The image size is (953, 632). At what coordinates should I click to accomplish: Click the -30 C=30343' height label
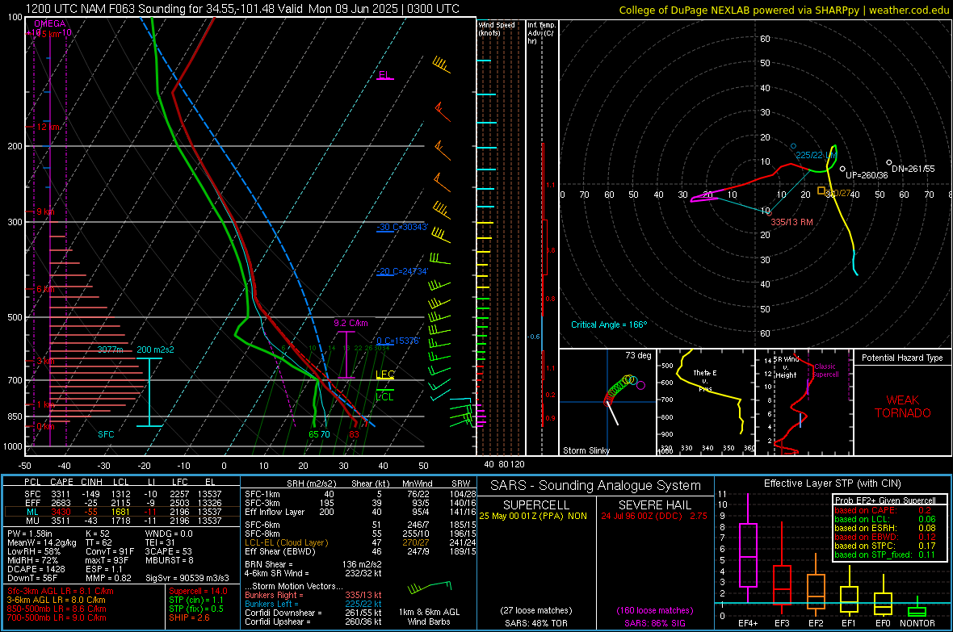(x=401, y=228)
